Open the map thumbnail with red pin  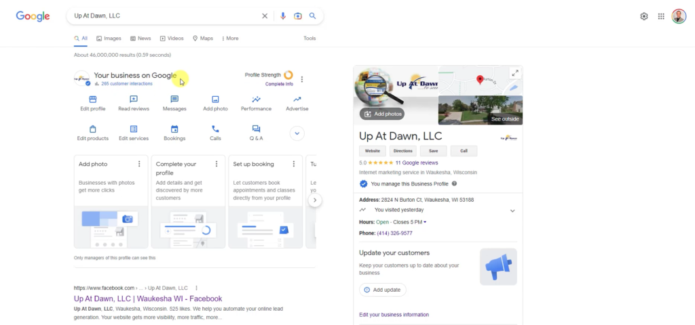point(481,80)
